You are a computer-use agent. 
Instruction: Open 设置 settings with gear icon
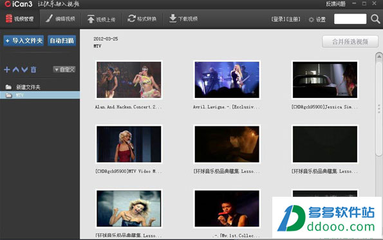pos(317,19)
